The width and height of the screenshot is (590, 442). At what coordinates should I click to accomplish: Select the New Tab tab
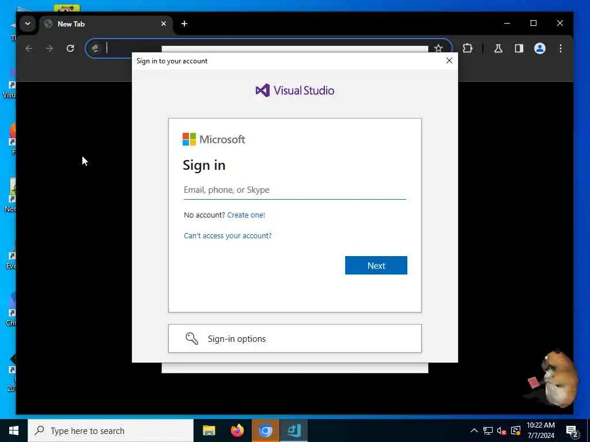(x=105, y=24)
